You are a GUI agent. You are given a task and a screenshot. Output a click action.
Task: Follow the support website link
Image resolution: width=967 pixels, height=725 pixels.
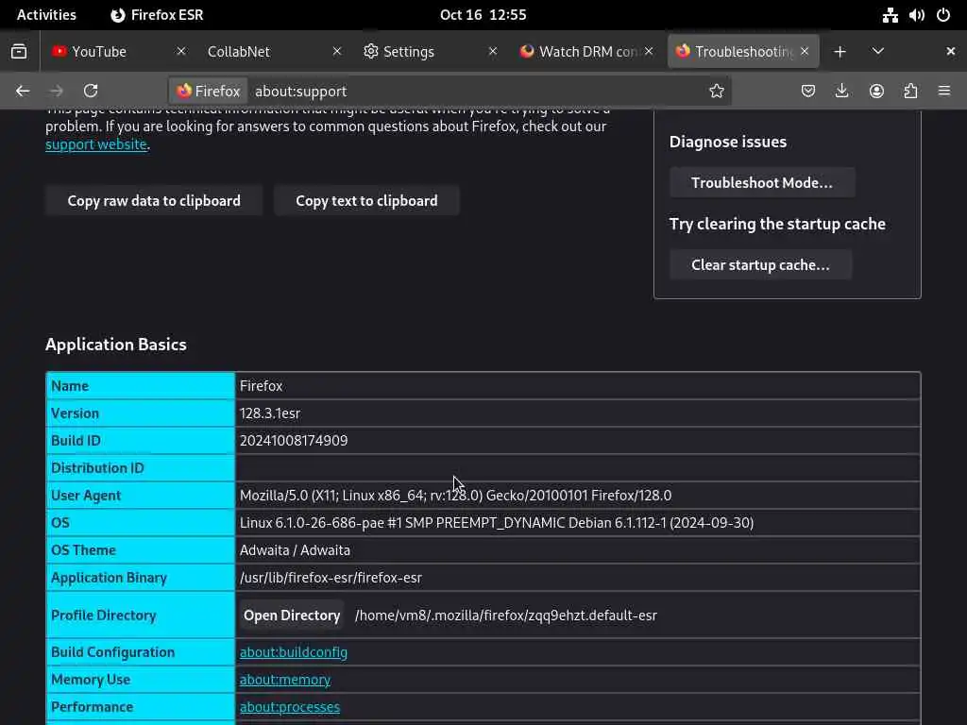click(96, 144)
